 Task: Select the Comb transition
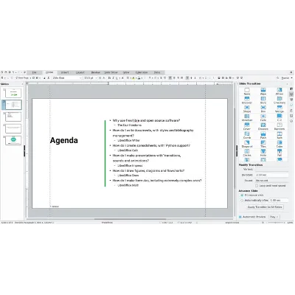[247, 135]
